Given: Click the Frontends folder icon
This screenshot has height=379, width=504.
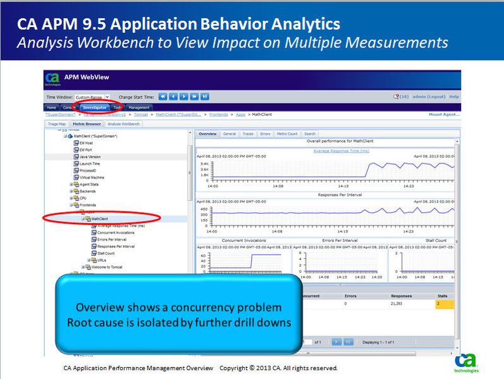Looking at the screenshot, I should [x=76, y=205].
